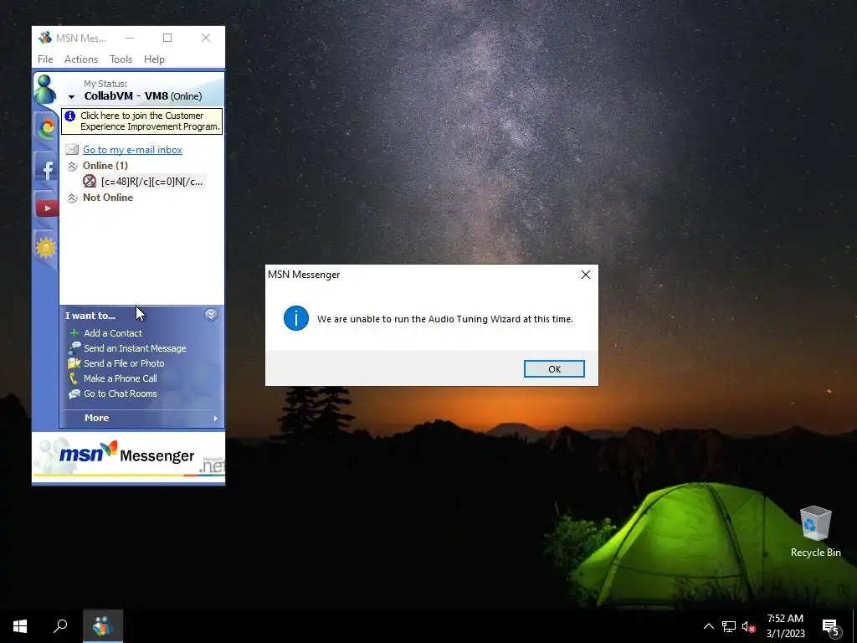Image resolution: width=857 pixels, height=643 pixels.
Task: Open the YouTube sidebar tab
Action: [x=47, y=208]
